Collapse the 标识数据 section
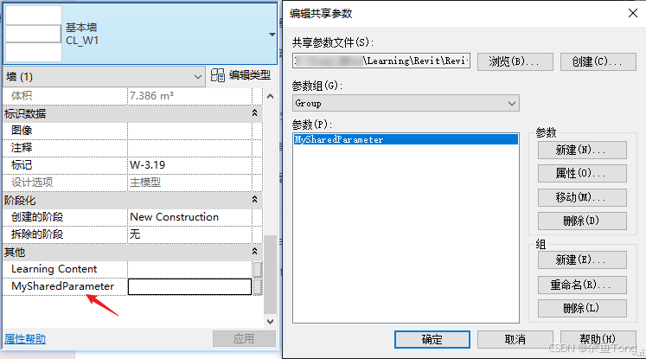 [x=255, y=113]
